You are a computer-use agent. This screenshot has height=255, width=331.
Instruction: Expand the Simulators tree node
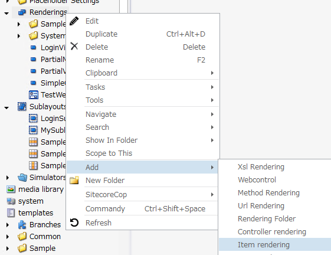pos(8,178)
